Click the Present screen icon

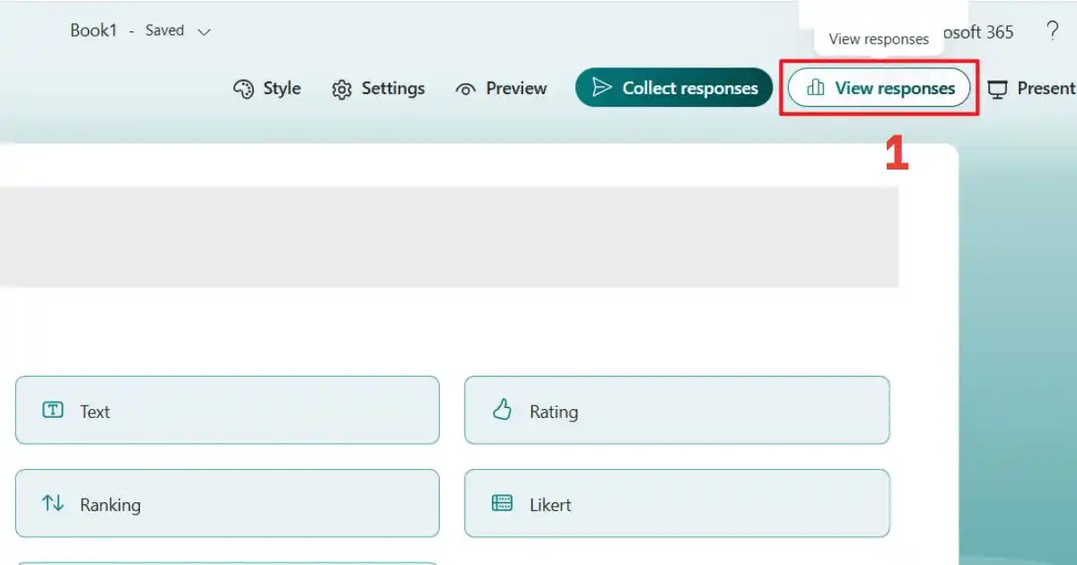pos(997,89)
